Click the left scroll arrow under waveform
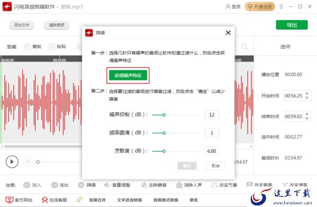 pos(2,146)
